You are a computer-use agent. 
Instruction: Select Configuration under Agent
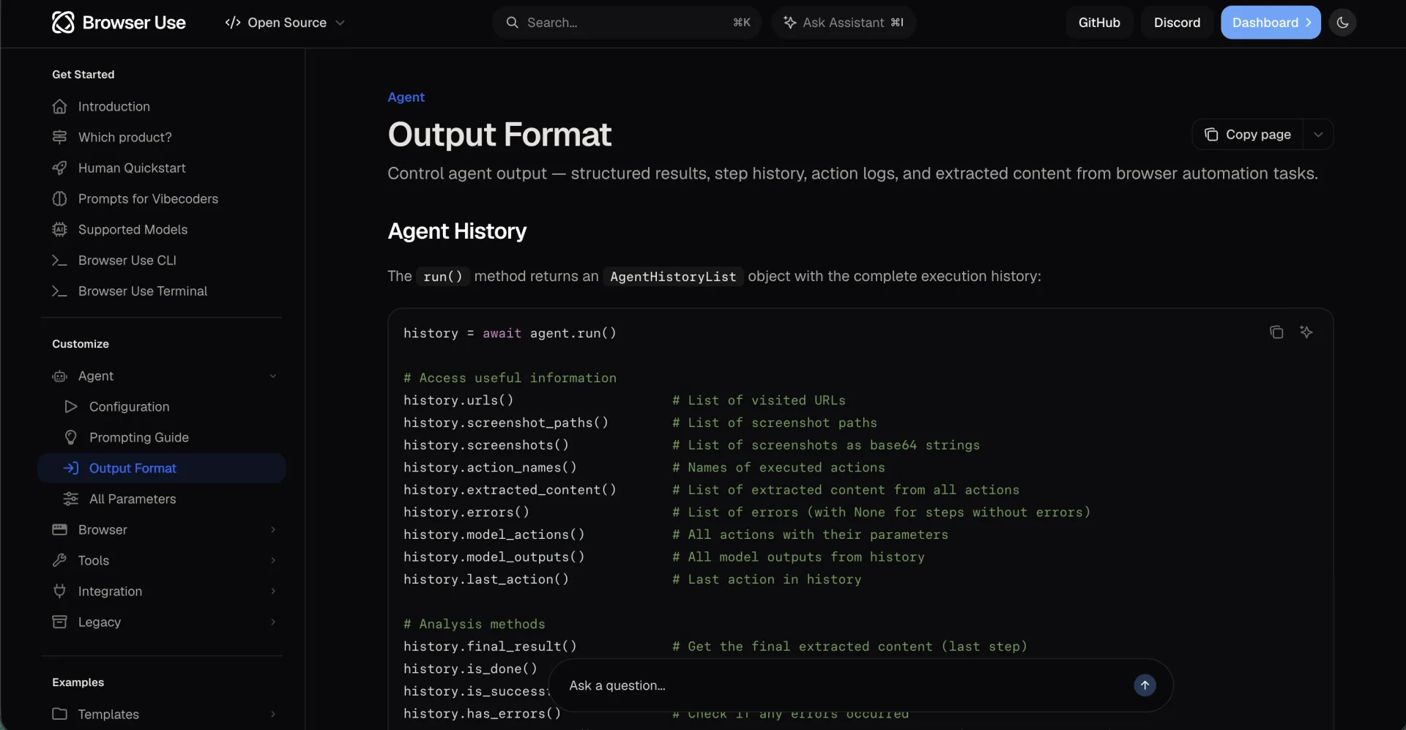[162, 407]
